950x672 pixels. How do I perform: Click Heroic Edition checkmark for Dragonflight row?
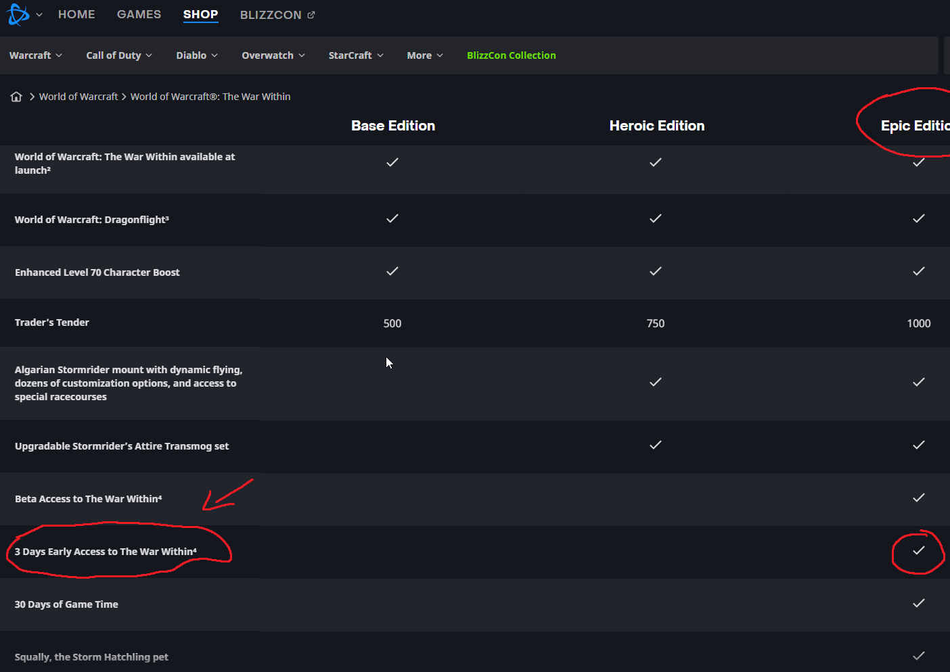pos(656,218)
